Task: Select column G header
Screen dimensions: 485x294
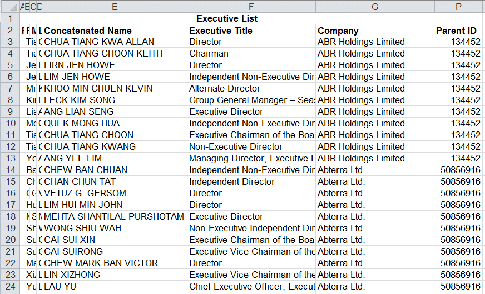Action: click(374, 7)
